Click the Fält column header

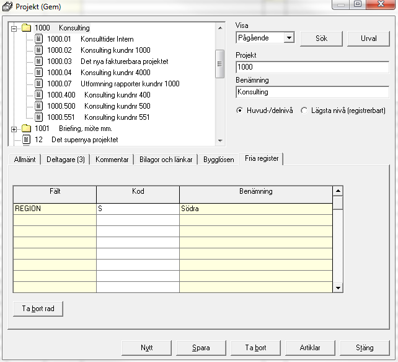point(55,194)
